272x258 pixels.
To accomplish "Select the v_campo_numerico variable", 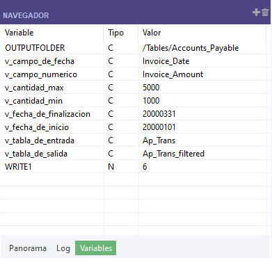I will [41, 74].
